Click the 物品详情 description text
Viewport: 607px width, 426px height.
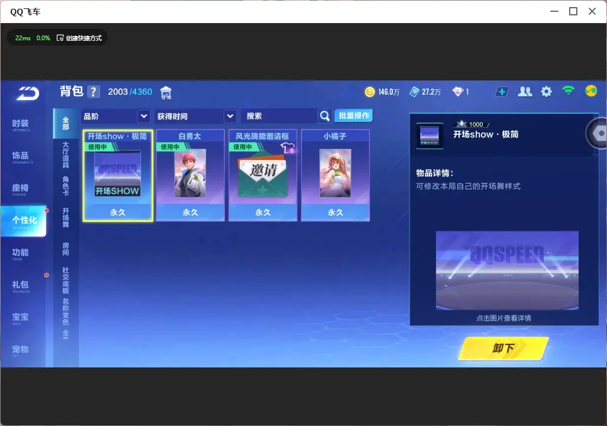(x=468, y=186)
